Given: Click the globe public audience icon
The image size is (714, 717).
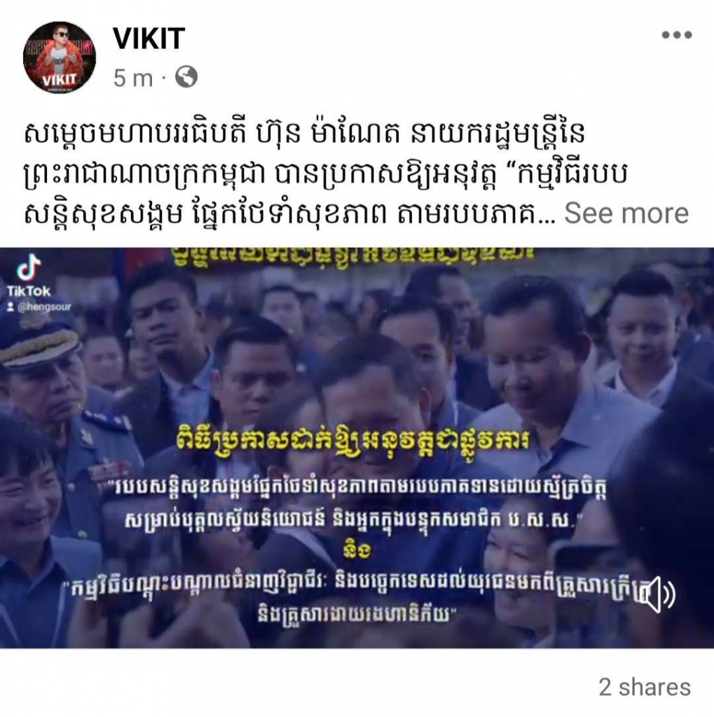Looking at the screenshot, I should tap(187, 77).
